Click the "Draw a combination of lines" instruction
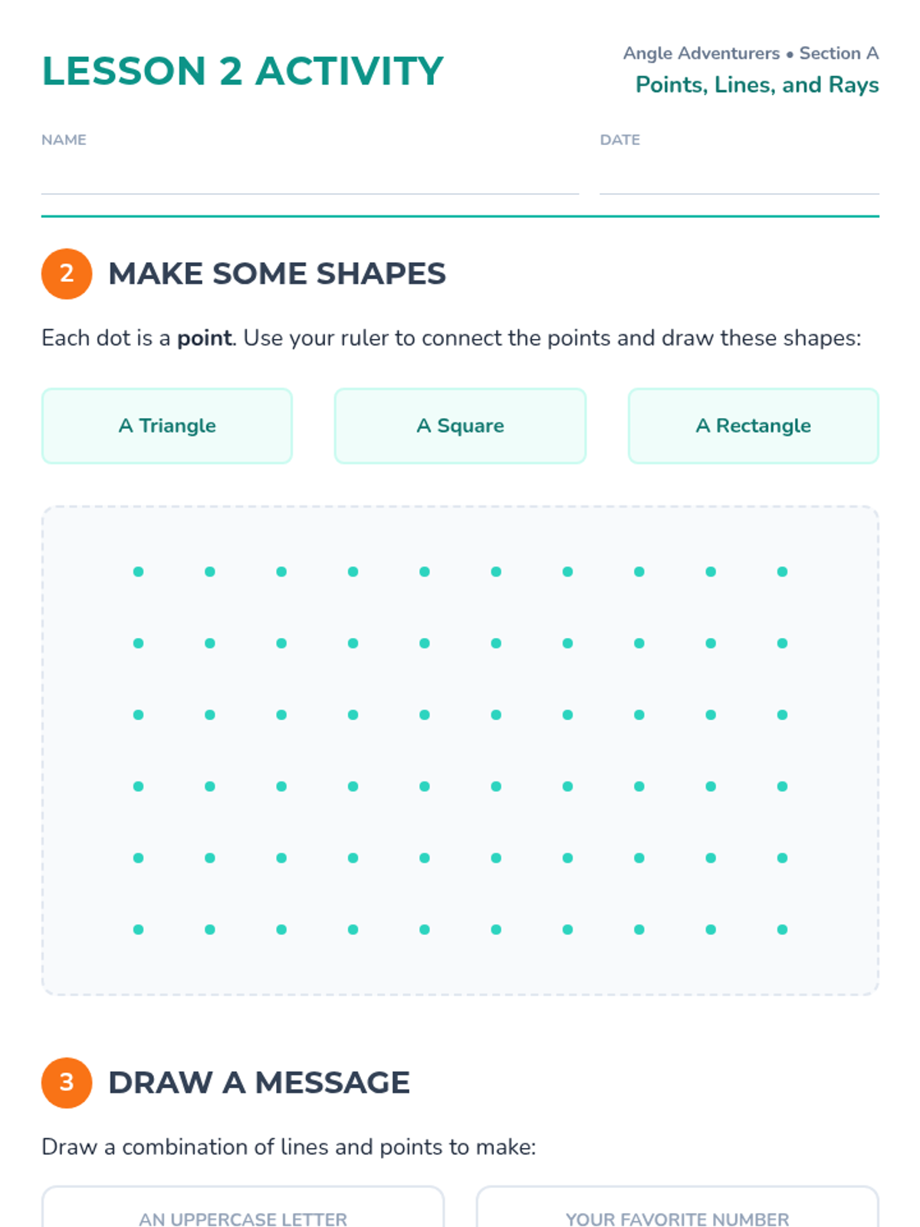The height and width of the screenshot is (1227, 920). pyautogui.click(x=288, y=1147)
